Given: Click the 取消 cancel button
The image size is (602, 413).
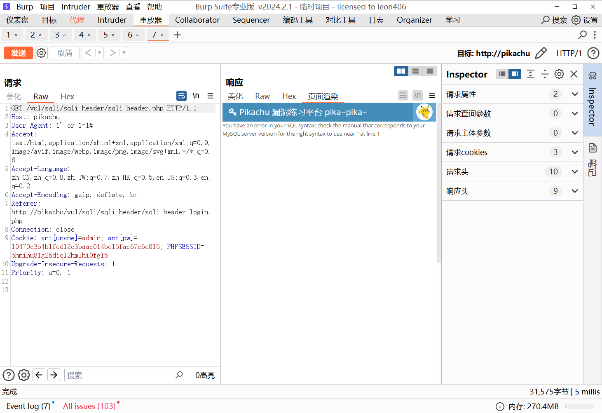Looking at the screenshot, I should click(65, 53).
